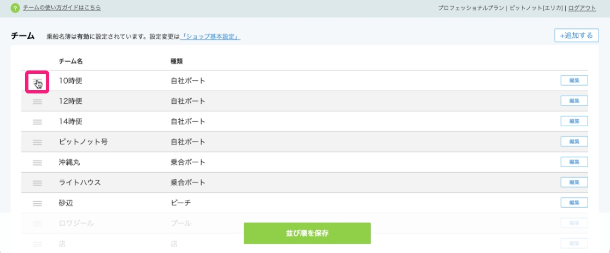Click the drag handle for 14時便 row

point(38,122)
